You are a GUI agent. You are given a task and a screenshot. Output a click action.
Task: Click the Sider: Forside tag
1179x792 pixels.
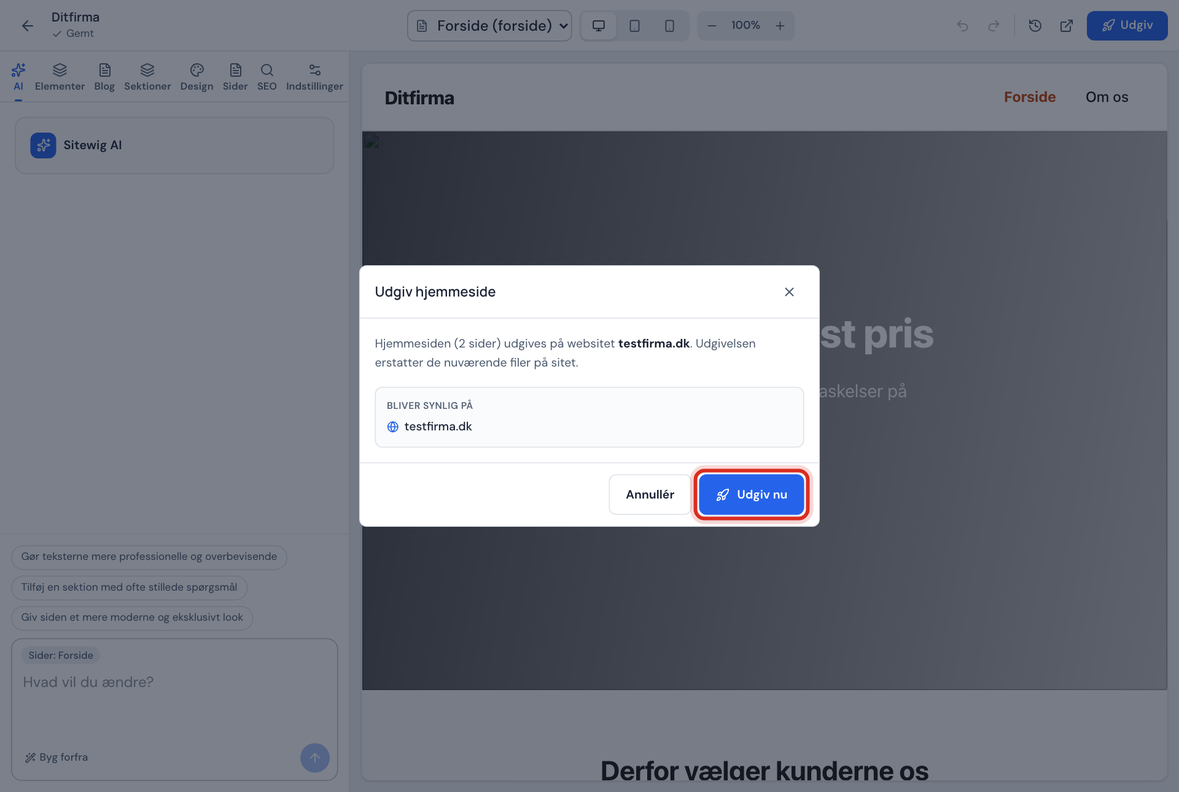pyautogui.click(x=61, y=656)
